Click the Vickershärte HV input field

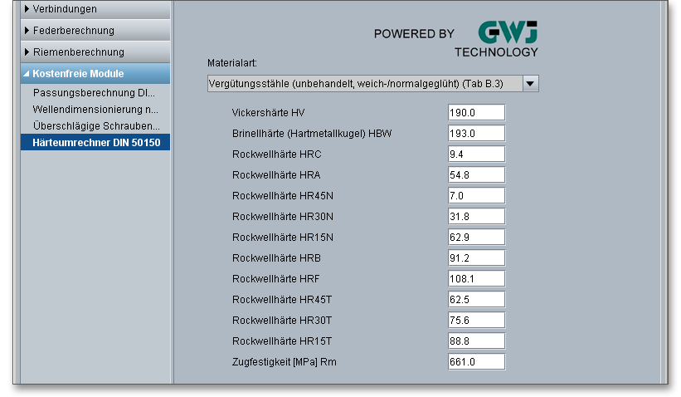476,113
